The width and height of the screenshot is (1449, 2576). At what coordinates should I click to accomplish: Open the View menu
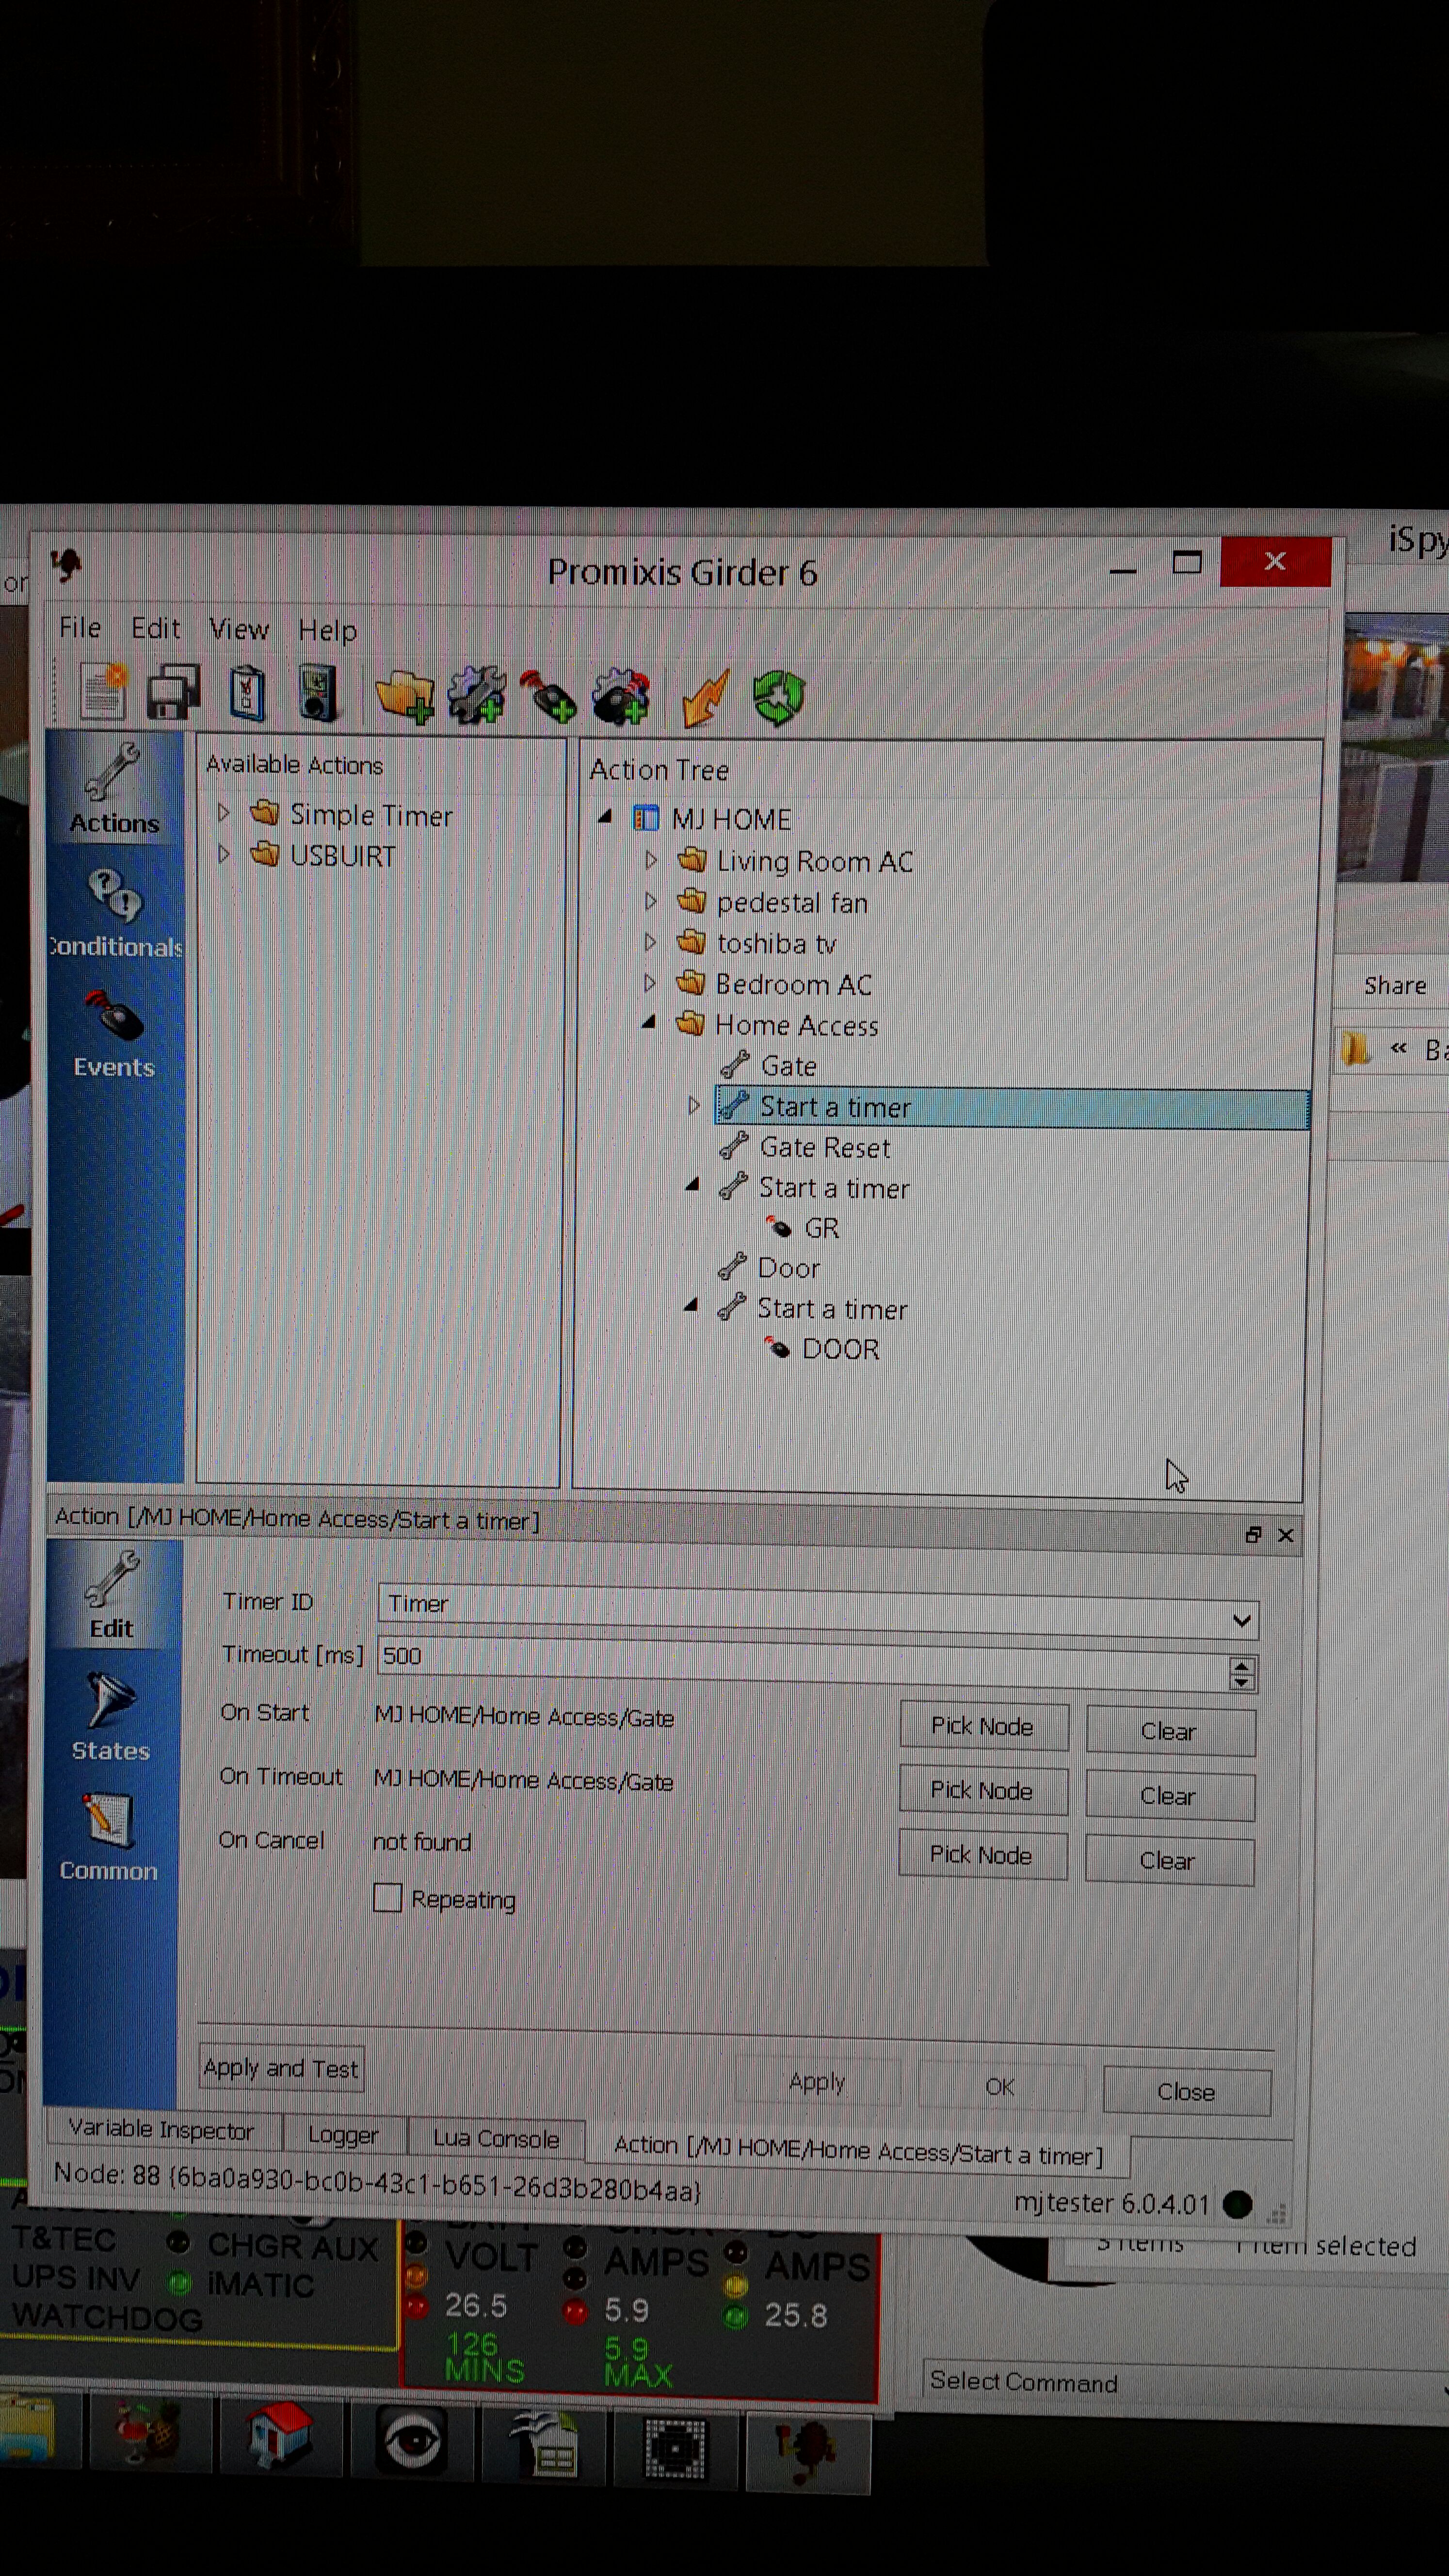pos(238,630)
